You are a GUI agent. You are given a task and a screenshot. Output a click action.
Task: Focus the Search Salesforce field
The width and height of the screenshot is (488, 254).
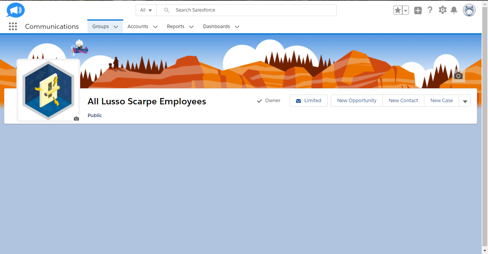pyautogui.click(x=246, y=10)
